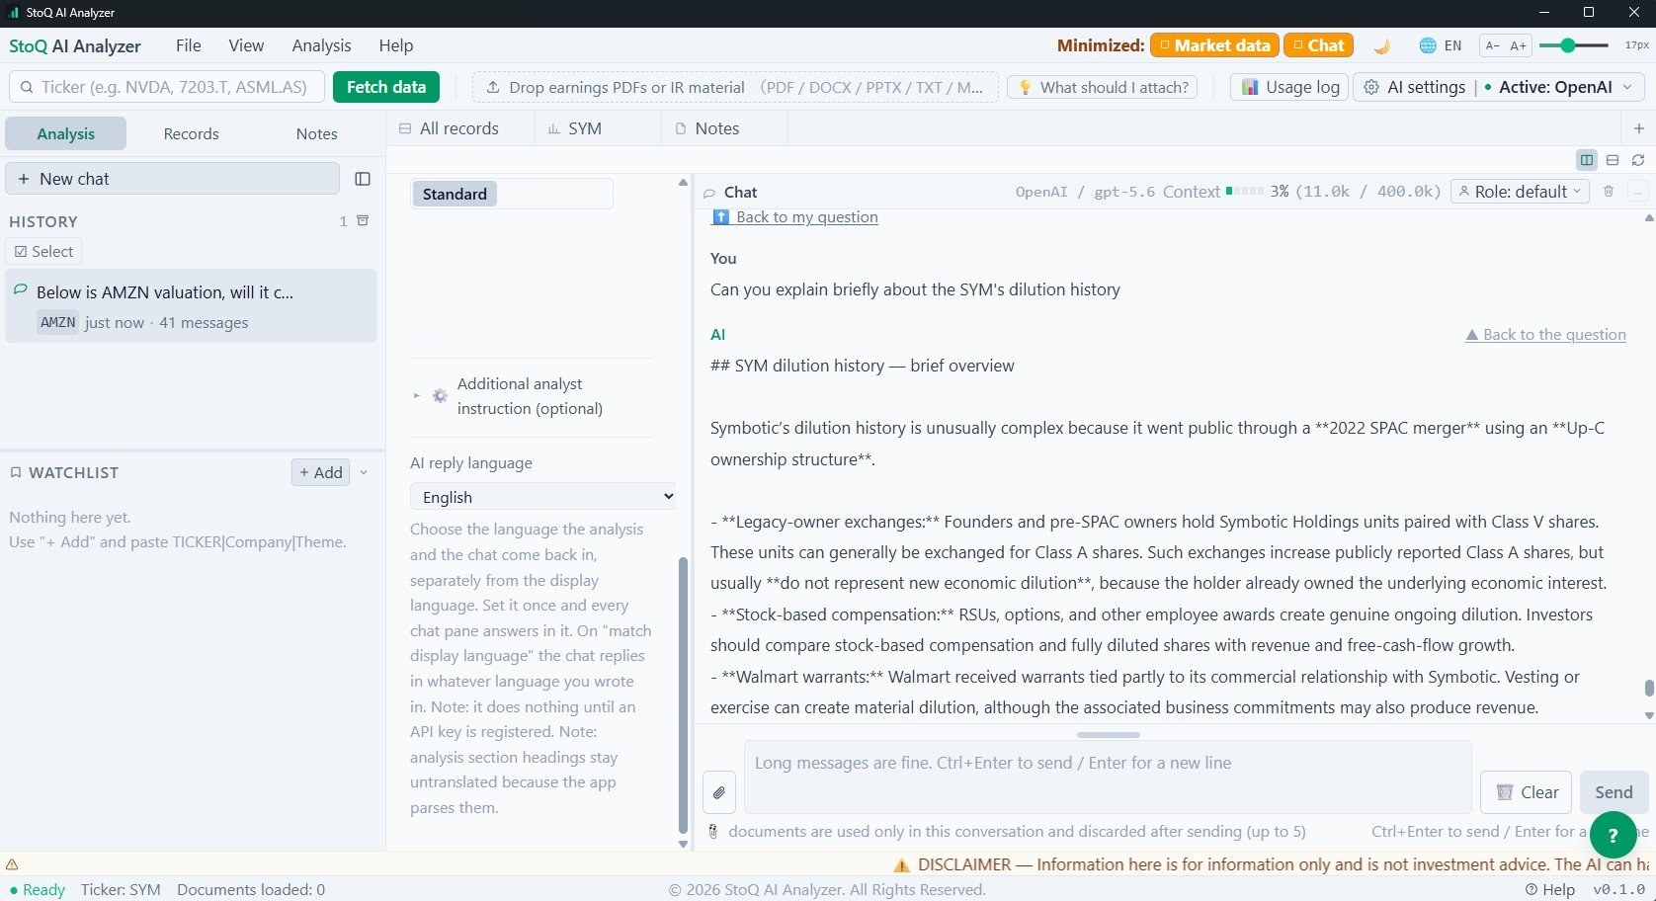The image size is (1656, 901).
Task: Click the search icon in the ticker field
Action: coord(27,87)
